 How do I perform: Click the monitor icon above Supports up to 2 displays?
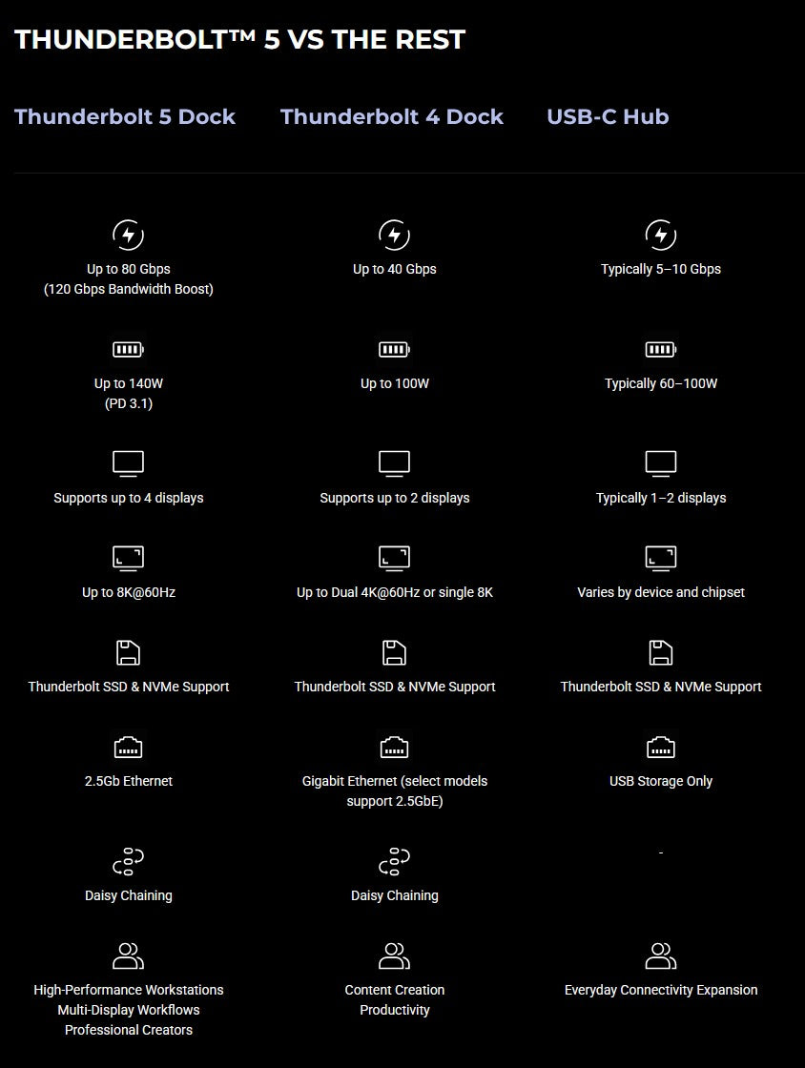point(394,463)
